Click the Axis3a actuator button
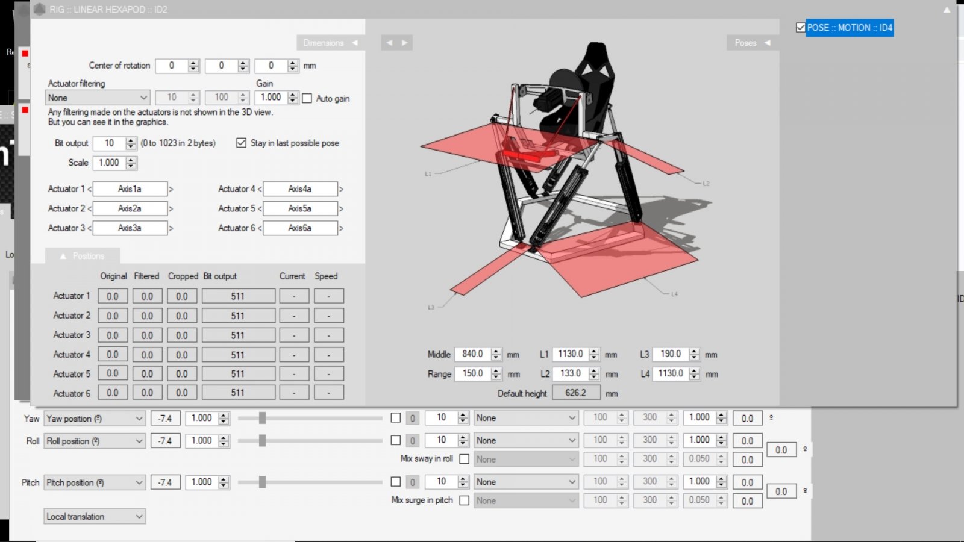The image size is (964, 542). (130, 228)
